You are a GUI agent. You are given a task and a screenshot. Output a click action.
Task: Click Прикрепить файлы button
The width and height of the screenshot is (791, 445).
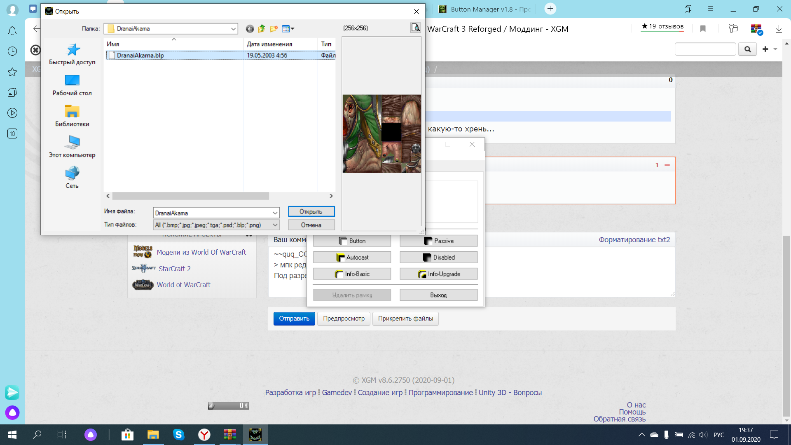[406, 319]
